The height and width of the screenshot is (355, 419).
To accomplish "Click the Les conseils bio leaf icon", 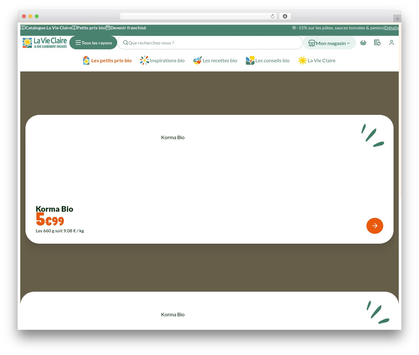I will (250, 61).
